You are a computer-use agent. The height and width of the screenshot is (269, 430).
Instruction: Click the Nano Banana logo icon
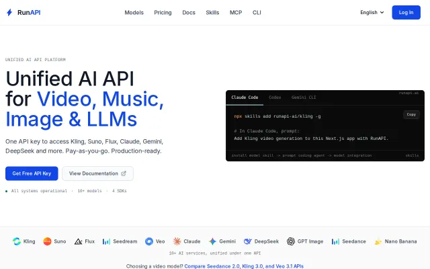[x=378, y=241]
